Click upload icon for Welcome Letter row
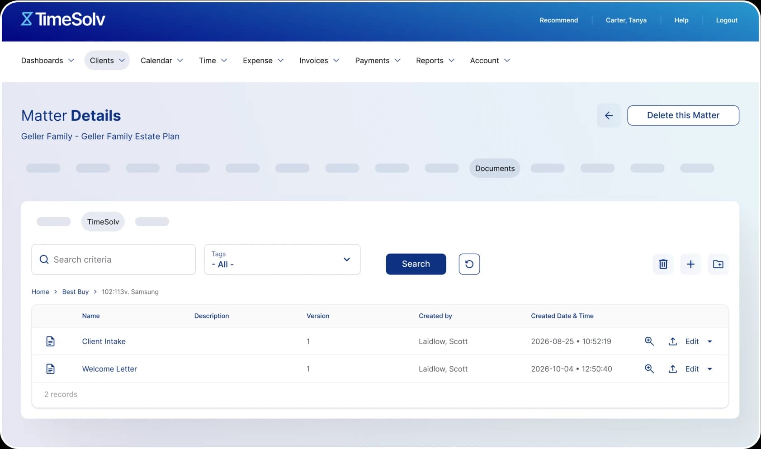This screenshot has height=449, width=761. coord(672,369)
